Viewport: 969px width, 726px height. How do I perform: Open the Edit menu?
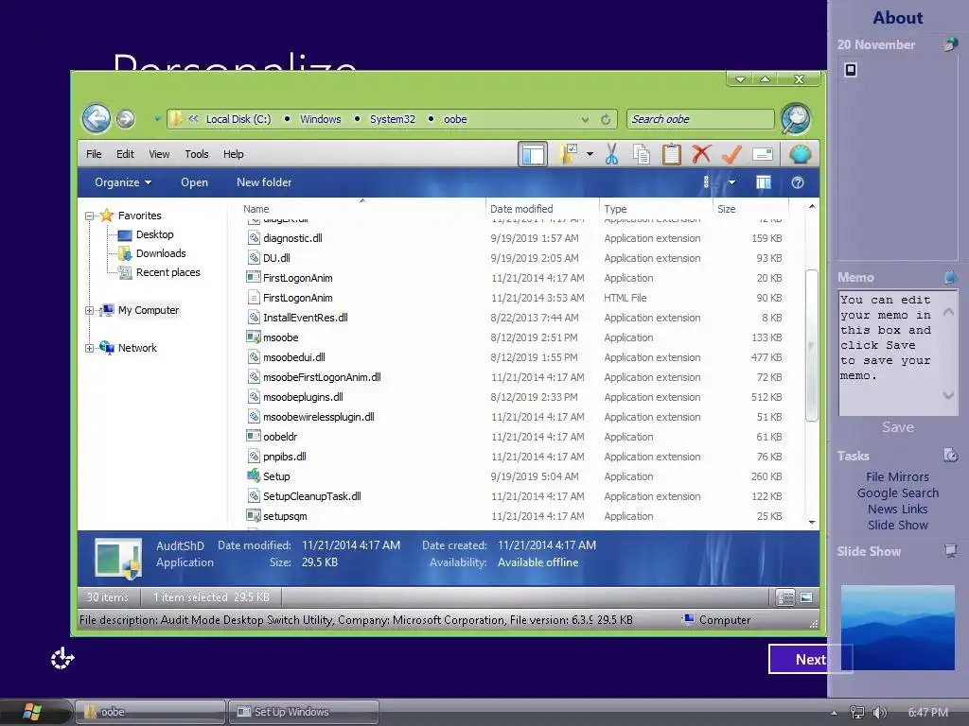pyautogui.click(x=125, y=154)
